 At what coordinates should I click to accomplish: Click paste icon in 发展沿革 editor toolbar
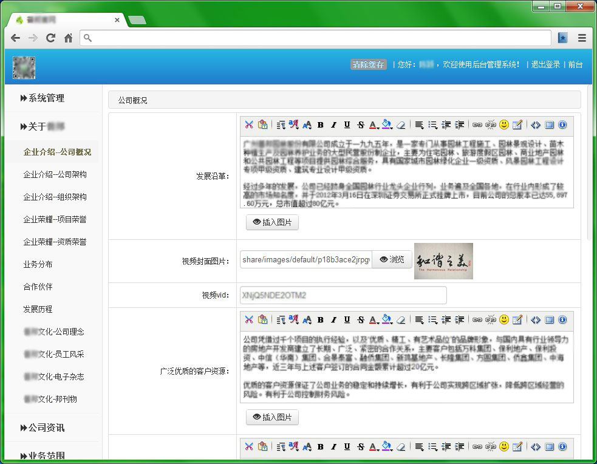point(262,125)
